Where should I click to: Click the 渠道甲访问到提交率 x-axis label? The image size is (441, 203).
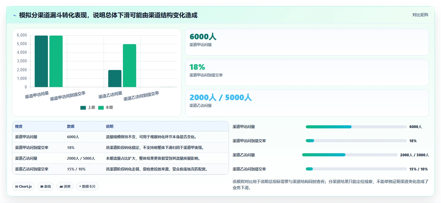click(x=68, y=96)
